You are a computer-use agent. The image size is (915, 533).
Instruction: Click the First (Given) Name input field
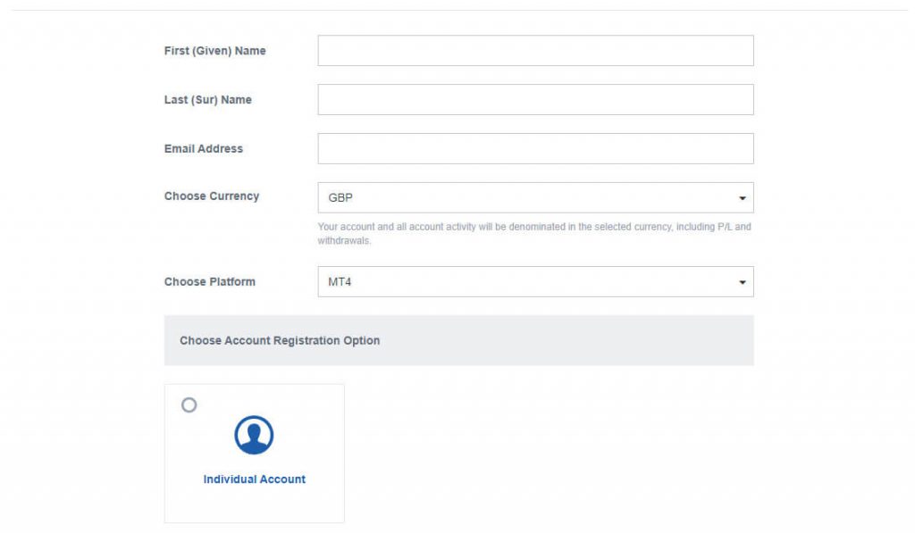pos(534,51)
